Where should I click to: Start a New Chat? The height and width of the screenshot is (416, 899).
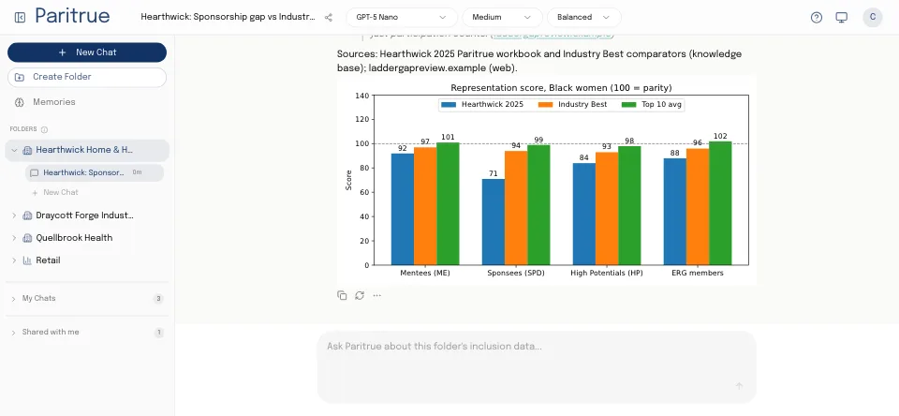(87, 52)
